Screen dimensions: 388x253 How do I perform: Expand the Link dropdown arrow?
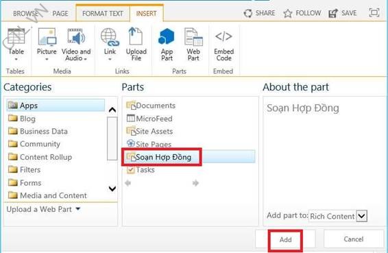[110, 59]
